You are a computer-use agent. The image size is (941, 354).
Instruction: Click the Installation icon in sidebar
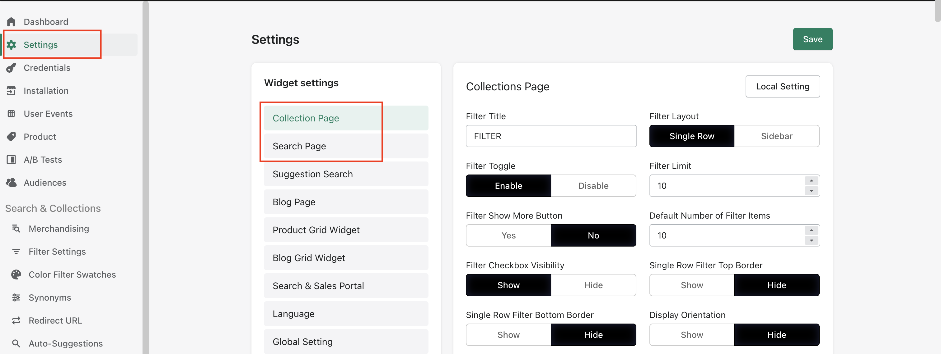pyautogui.click(x=11, y=91)
